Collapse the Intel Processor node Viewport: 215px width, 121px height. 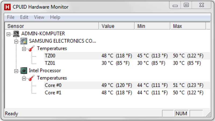point(16,71)
